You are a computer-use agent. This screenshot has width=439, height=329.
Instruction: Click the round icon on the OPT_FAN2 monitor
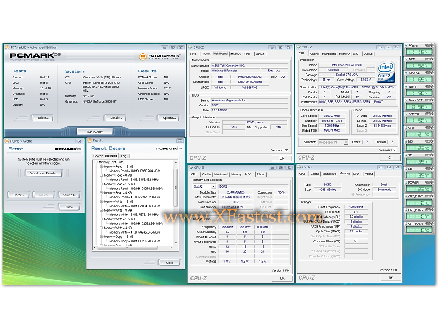[x=432, y=210]
